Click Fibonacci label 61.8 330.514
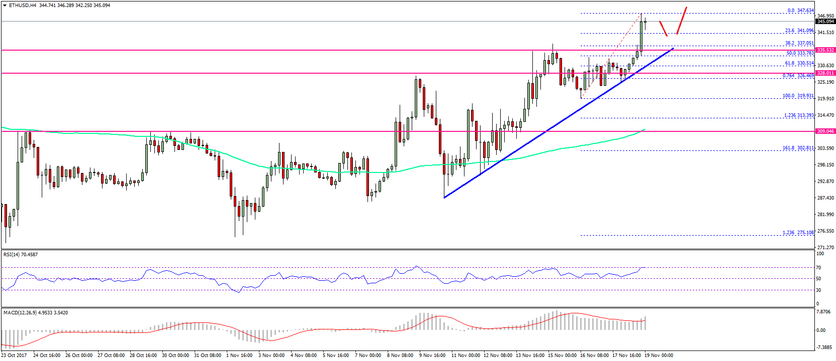This screenshot has height=361, width=836. point(800,63)
